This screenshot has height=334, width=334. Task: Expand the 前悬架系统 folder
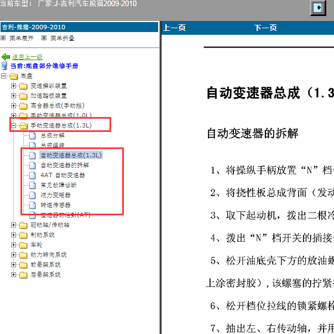click(13, 265)
